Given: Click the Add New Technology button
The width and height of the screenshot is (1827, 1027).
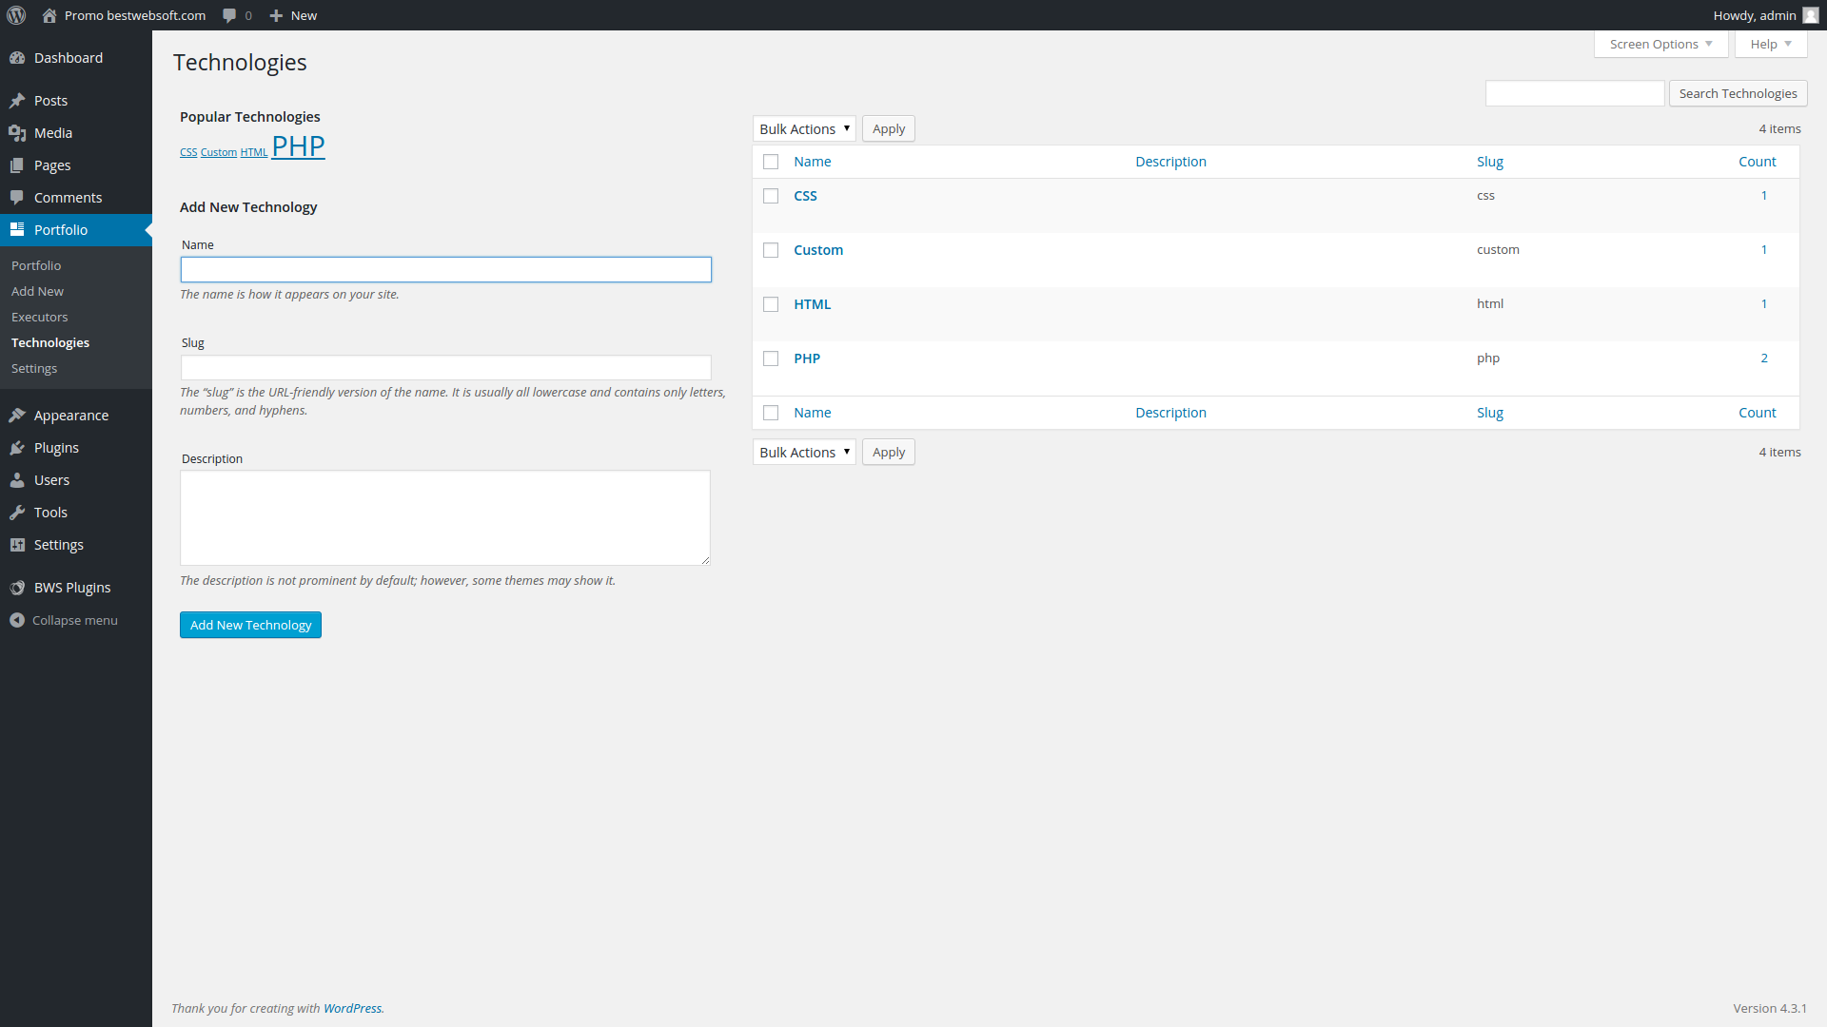Looking at the screenshot, I should pyautogui.click(x=250, y=625).
